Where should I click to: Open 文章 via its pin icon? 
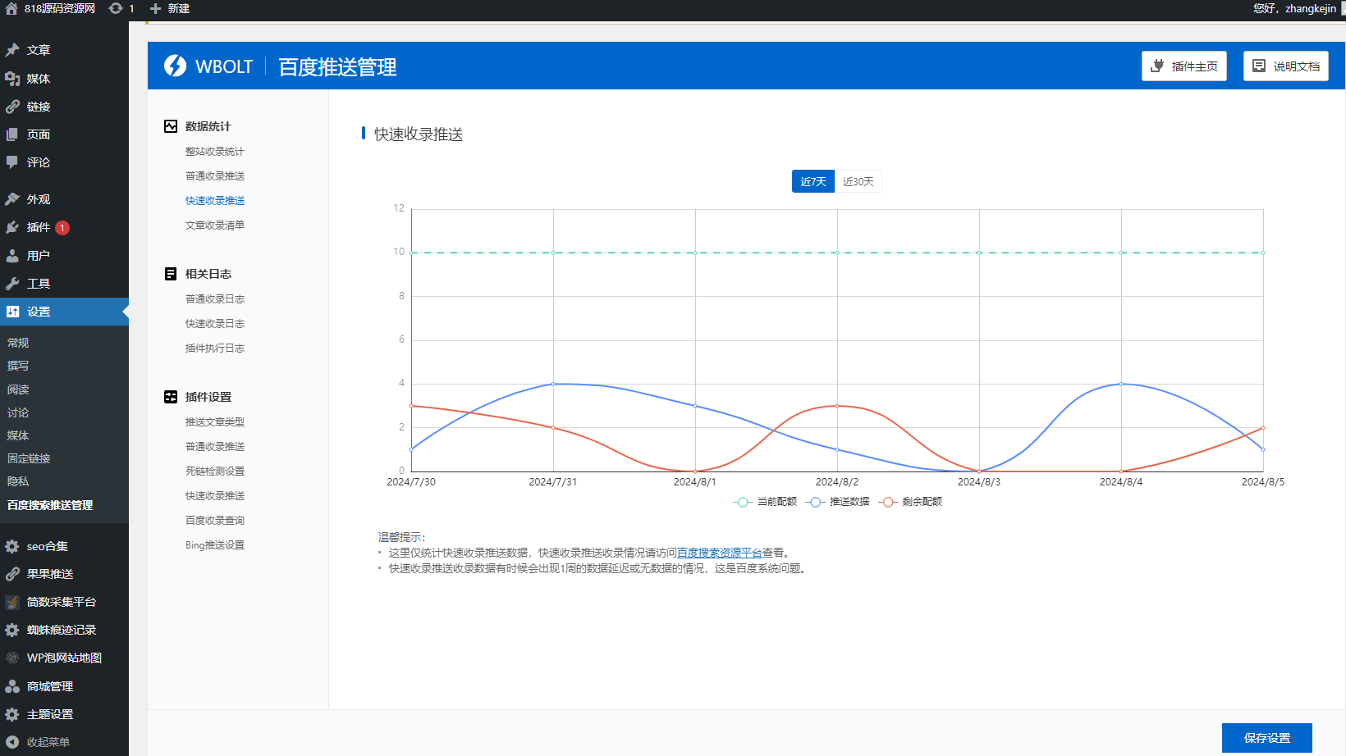point(12,50)
